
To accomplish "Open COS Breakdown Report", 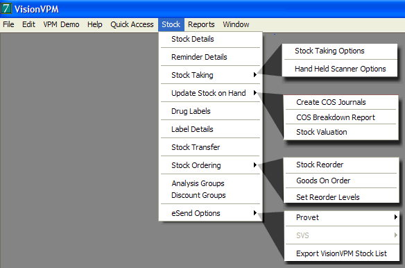I will 341,117.
